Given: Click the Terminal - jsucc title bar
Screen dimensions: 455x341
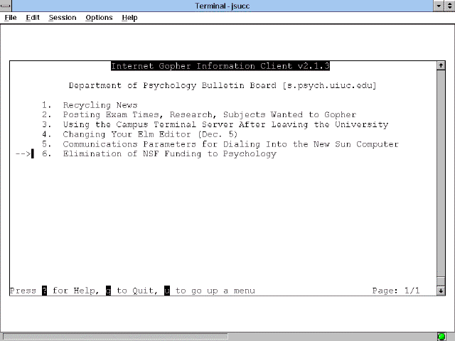Looking at the screenshot, I should click(223, 6).
